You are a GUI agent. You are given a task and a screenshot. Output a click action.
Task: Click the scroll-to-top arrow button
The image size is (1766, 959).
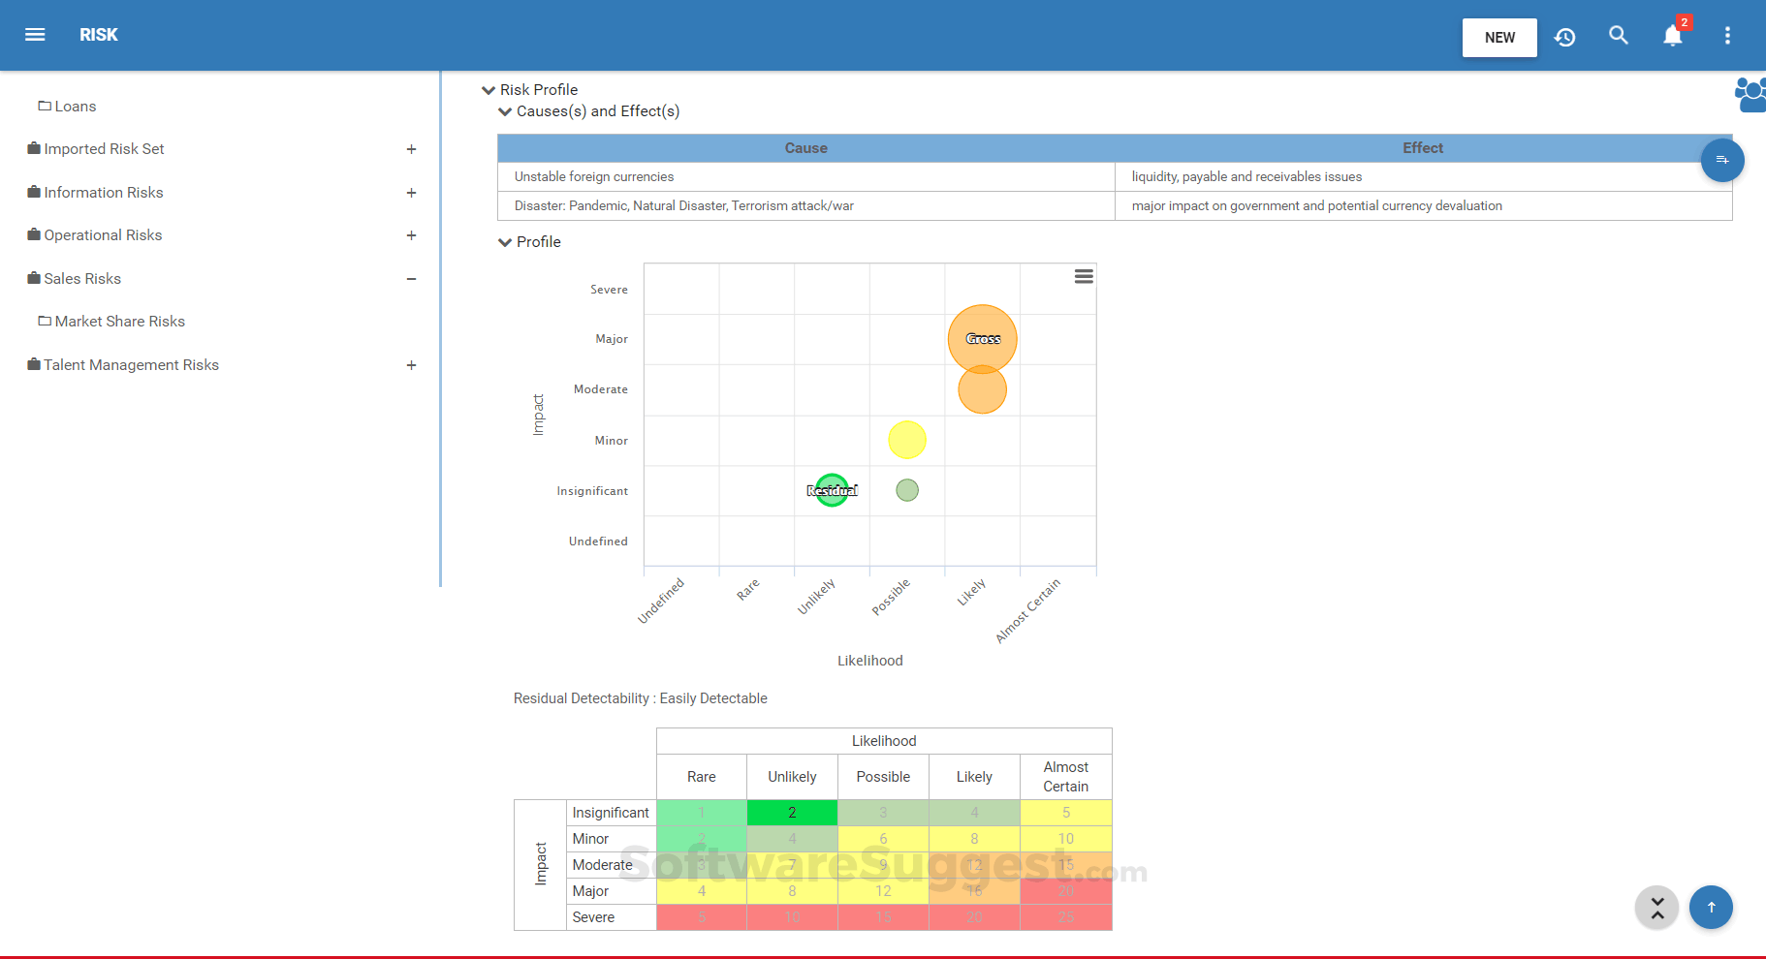(x=1711, y=908)
